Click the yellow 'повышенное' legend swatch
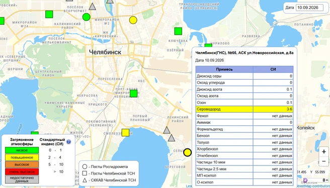Image resolution: width=330 pixels, height=188 pixels. pyautogui.click(x=22, y=157)
